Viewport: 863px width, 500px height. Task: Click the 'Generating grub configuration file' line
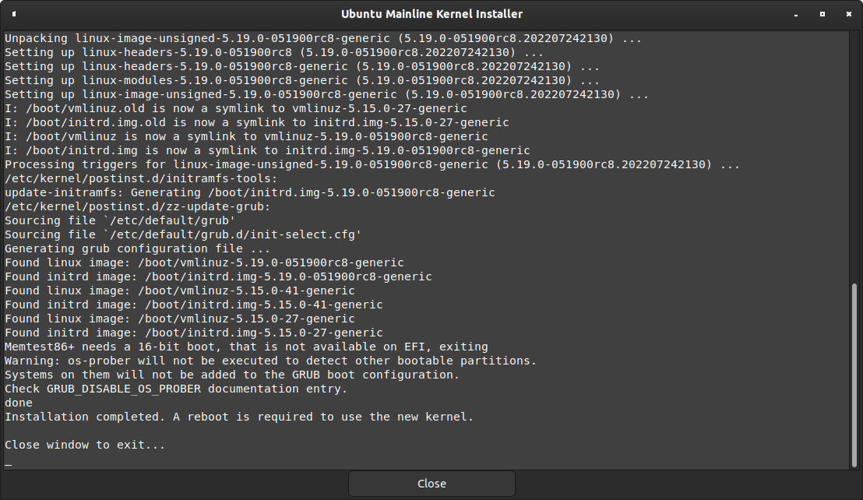click(138, 248)
